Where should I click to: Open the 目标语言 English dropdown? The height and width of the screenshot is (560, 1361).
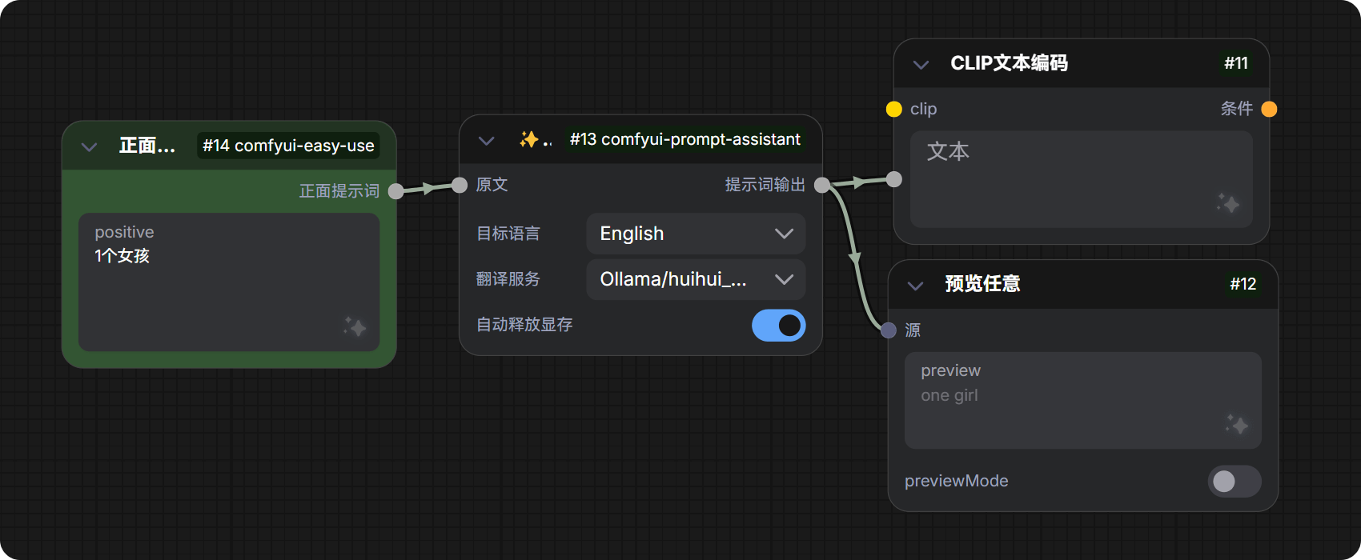coord(696,234)
